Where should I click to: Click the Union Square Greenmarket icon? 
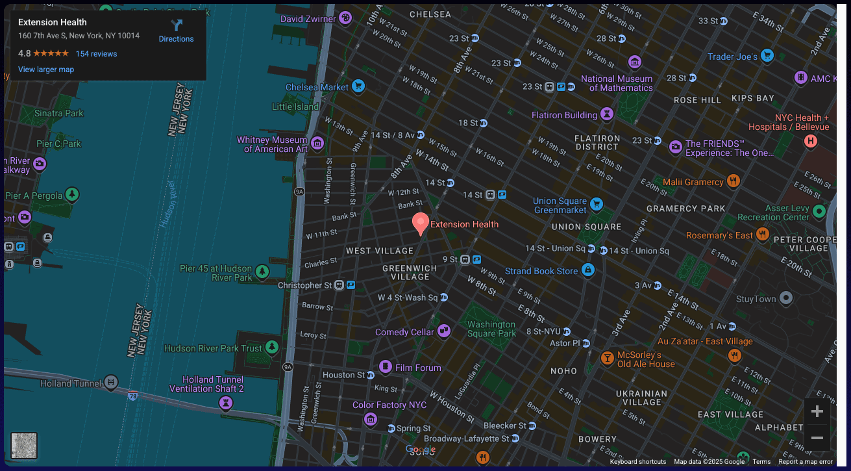click(596, 205)
